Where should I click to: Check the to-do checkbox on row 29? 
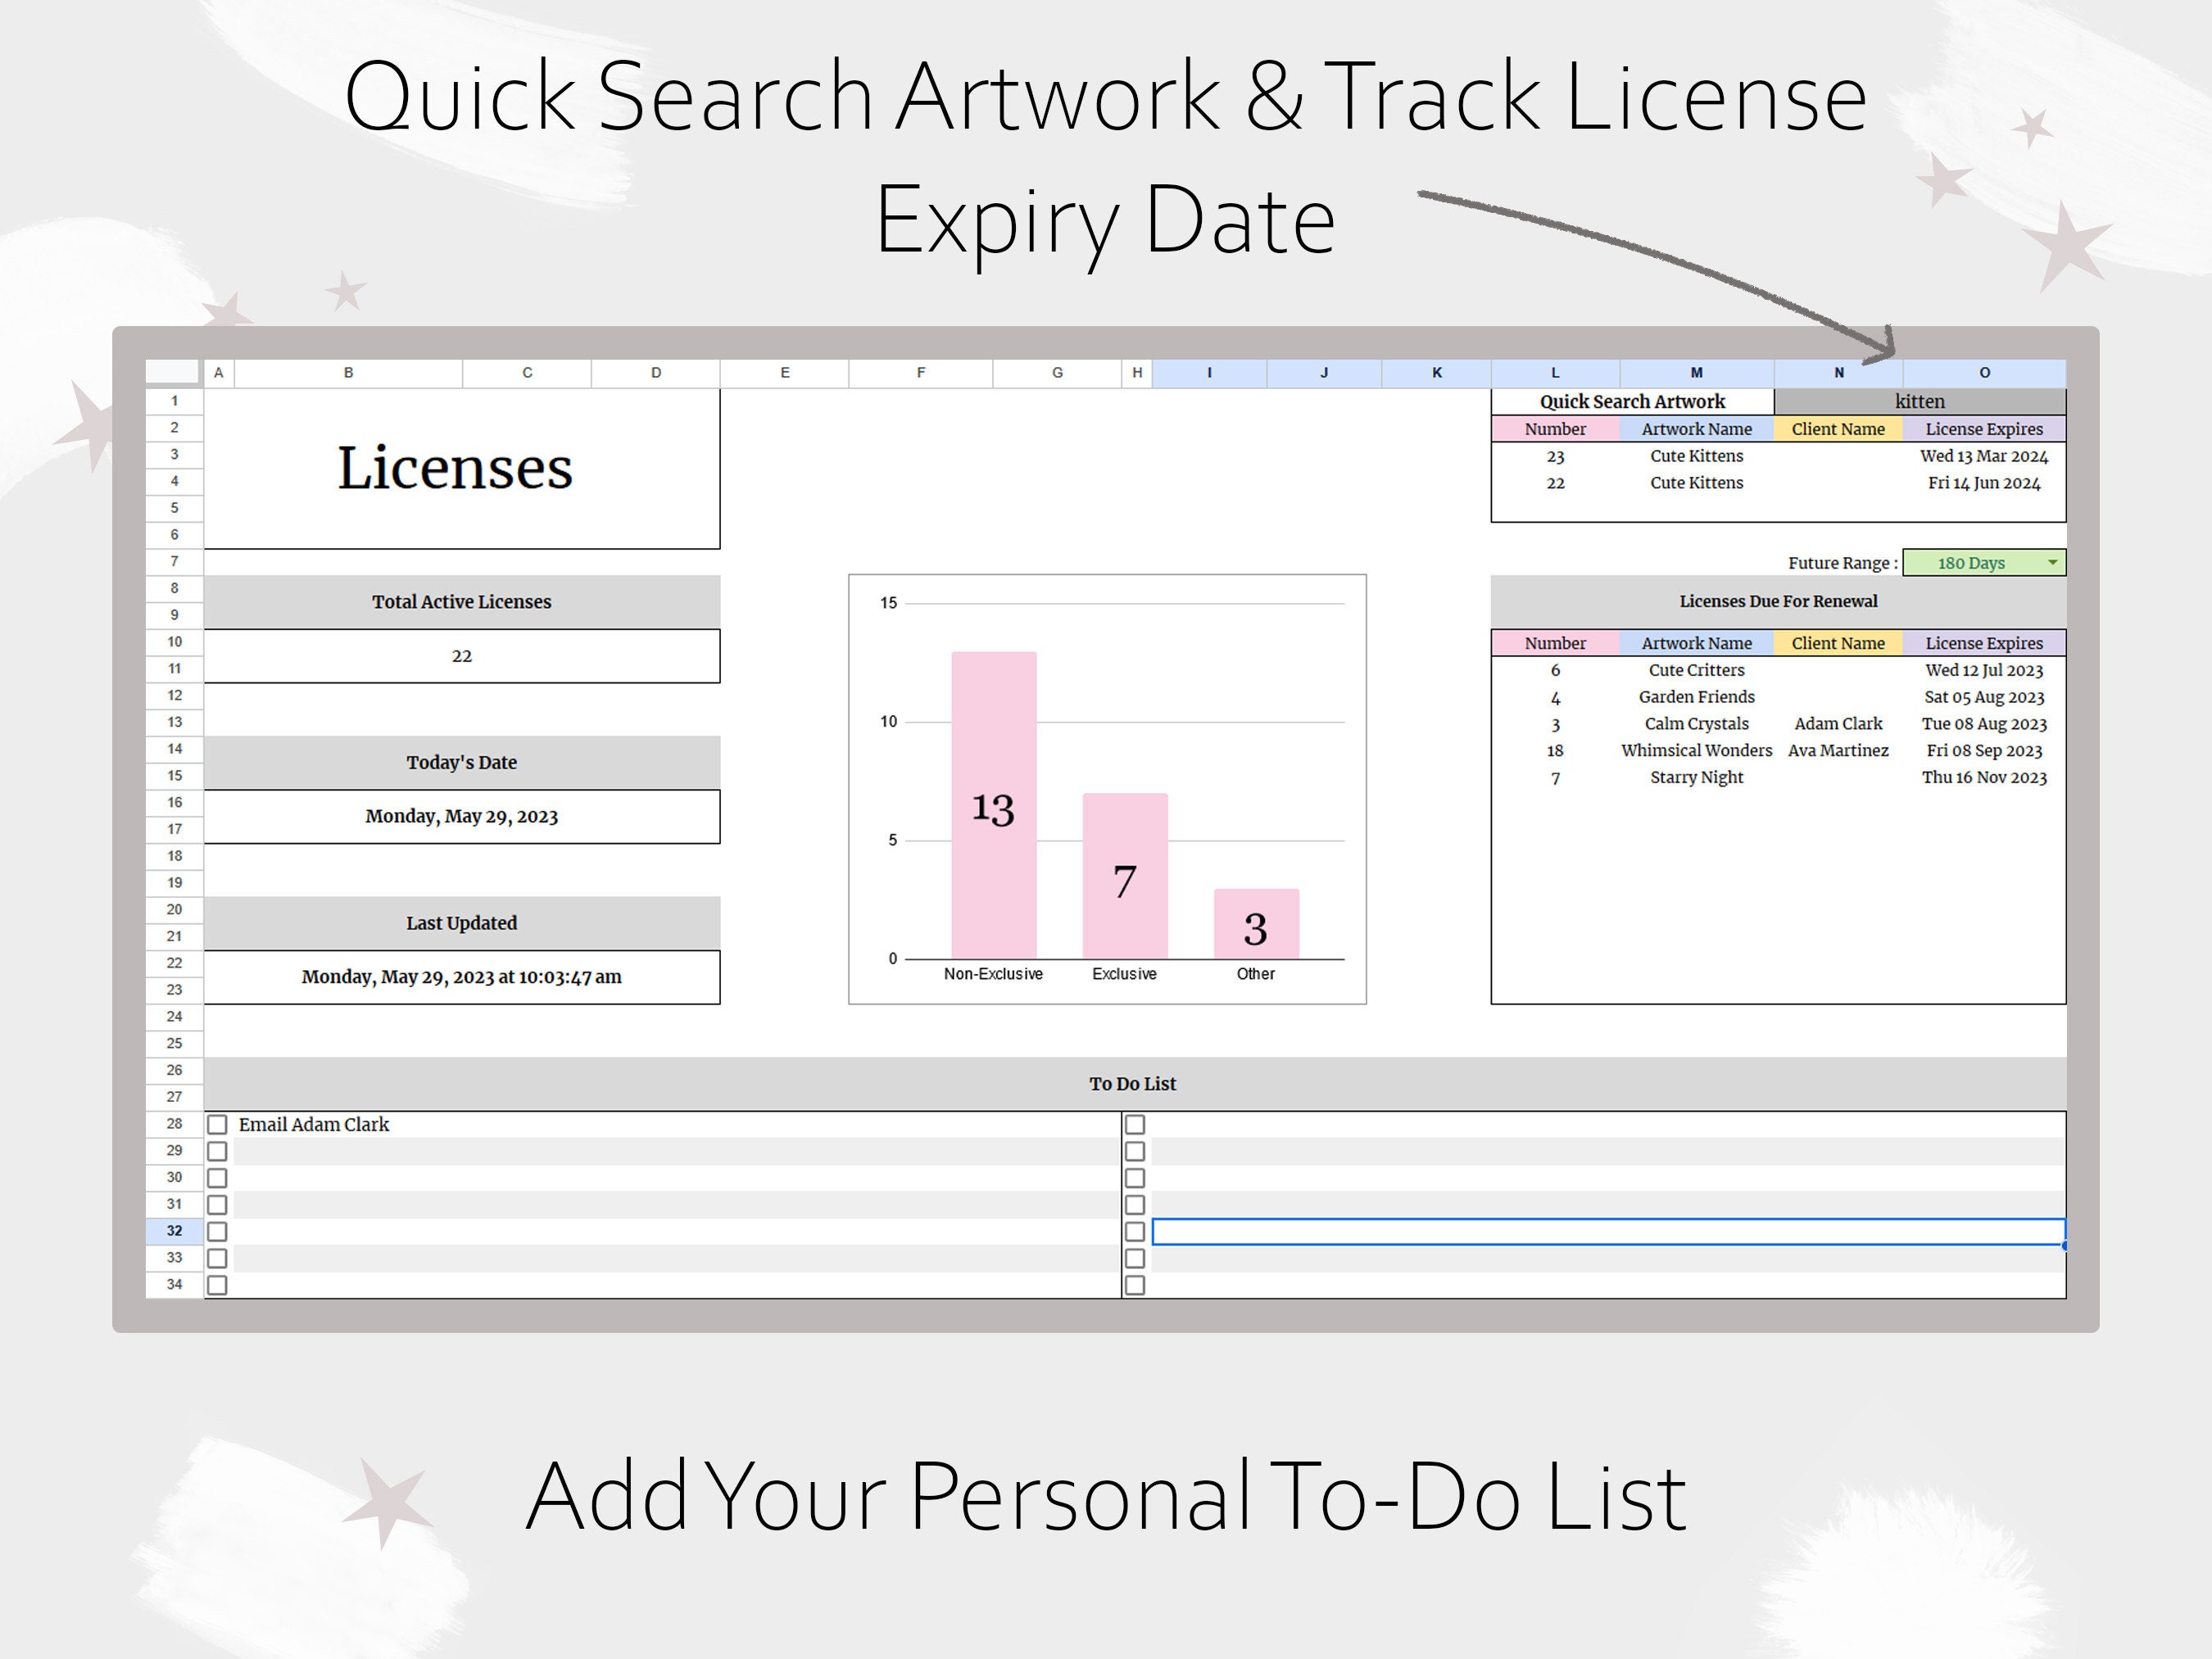pyautogui.click(x=217, y=1151)
